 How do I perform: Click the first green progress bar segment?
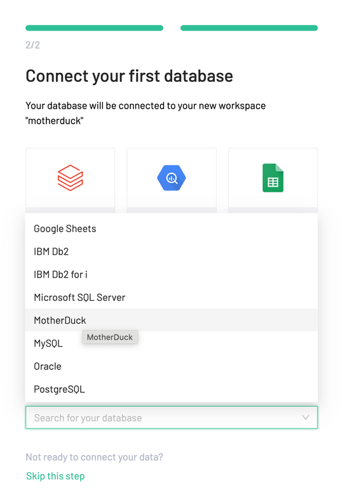coord(94,28)
